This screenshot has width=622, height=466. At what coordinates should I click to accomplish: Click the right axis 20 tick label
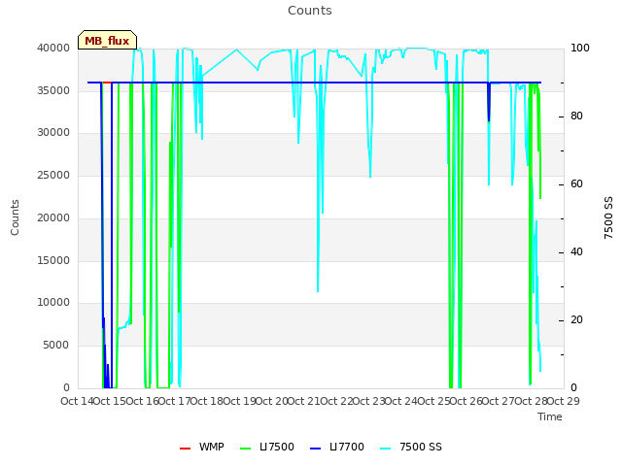(x=576, y=320)
